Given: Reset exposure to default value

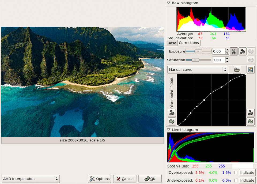Looking at the screenshot, I should 251,51.
